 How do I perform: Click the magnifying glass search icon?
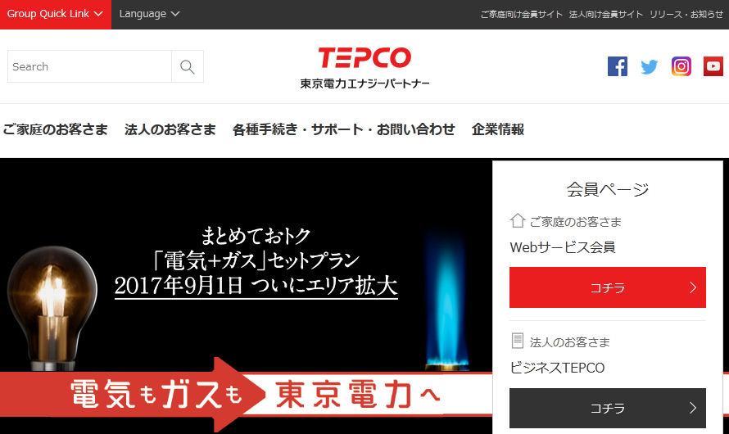[188, 66]
